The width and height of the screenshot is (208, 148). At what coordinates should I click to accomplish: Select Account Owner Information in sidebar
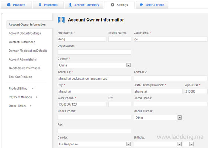point(29,25)
